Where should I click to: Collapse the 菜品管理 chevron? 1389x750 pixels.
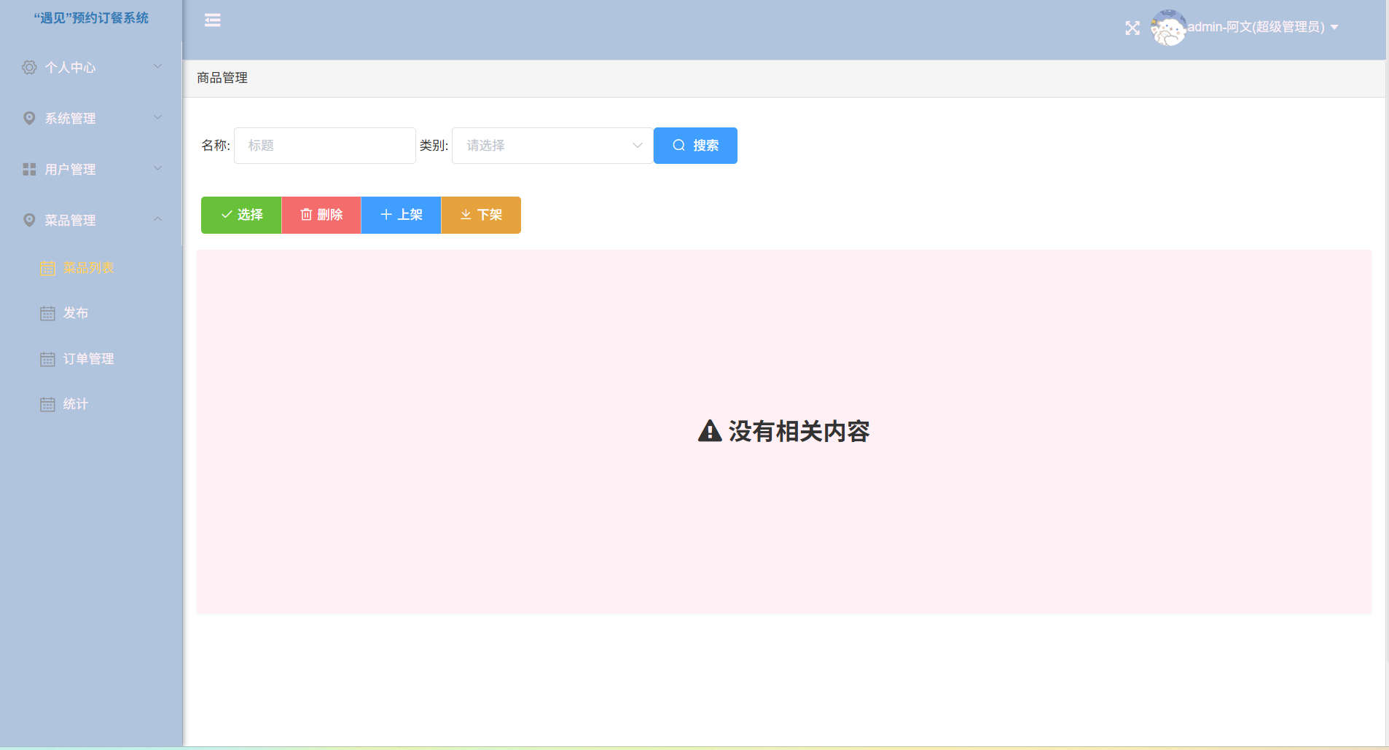coord(157,219)
